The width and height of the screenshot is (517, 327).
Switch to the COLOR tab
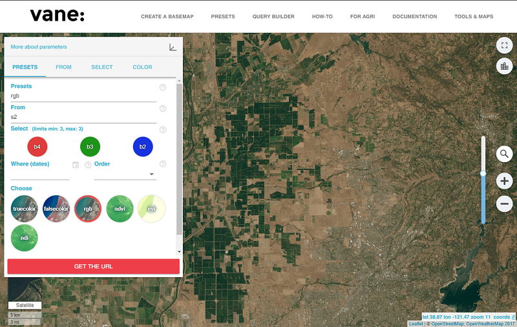pos(142,67)
